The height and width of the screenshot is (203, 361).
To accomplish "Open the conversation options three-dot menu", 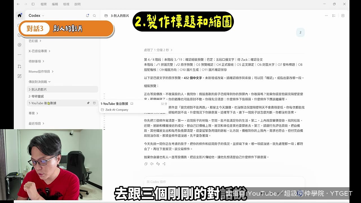I will pos(327,16).
